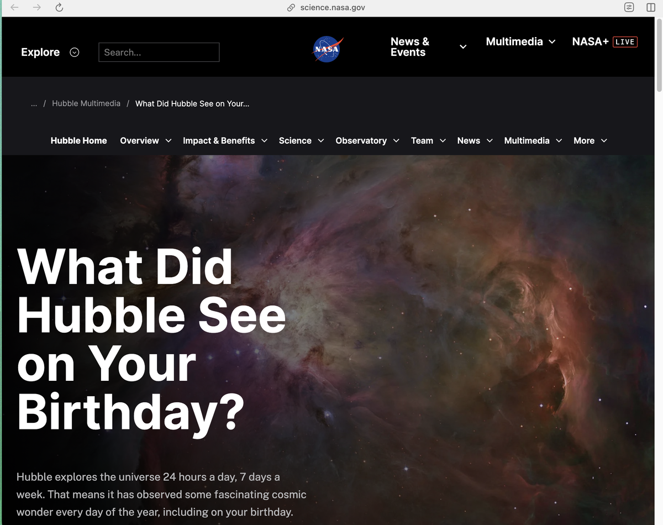Screen dimensions: 663x525
Task: Click the NASA meatball logo
Action: (328, 49)
